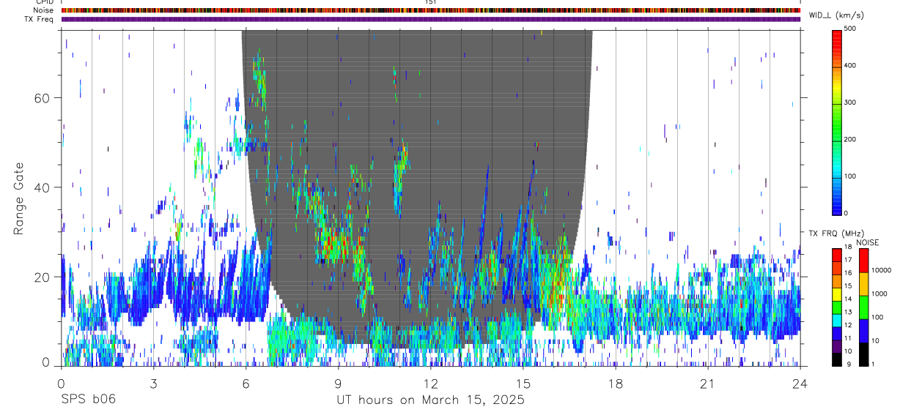Pick the purple swatch in TX FRQ legend
Viewport: 900px width, 415px height.
coord(837,345)
